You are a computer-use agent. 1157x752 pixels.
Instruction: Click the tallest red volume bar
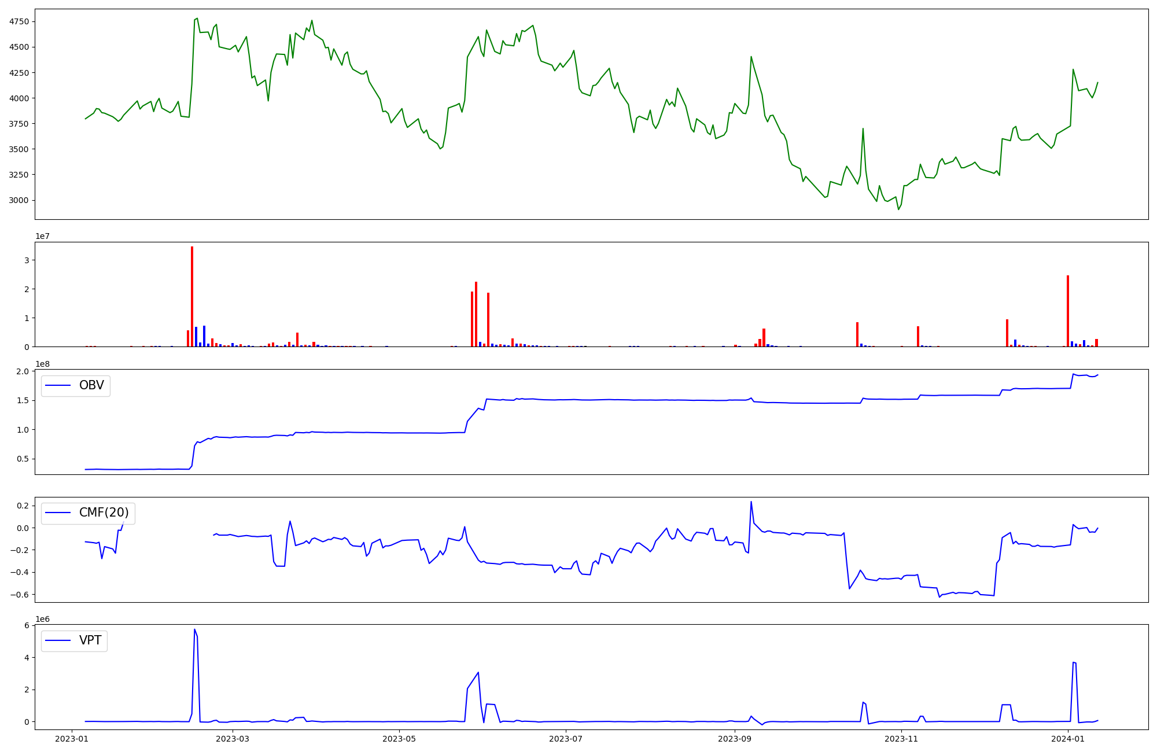[192, 296]
